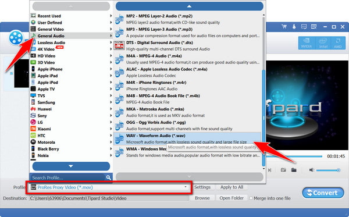Choose M4A - MPEG-4 Audio format
This screenshot has height=217, width=349.
pyautogui.click(x=187, y=59)
